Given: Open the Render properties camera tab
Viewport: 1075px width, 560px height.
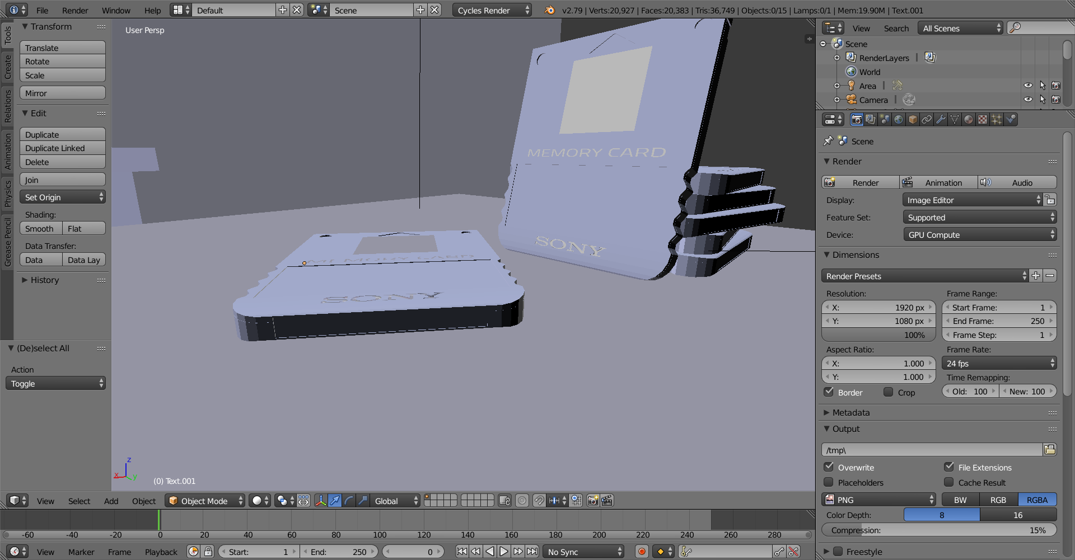Looking at the screenshot, I should 857,119.
